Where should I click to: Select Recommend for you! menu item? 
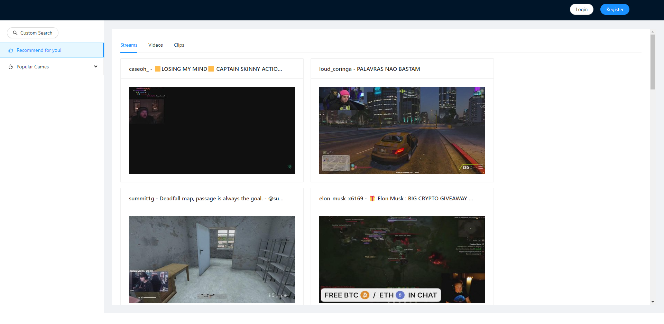click(52, 50)
